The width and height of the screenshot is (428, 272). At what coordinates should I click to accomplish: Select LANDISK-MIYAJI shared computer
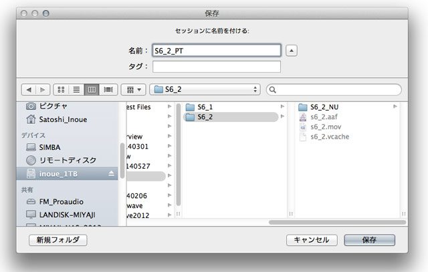point(68,215)
